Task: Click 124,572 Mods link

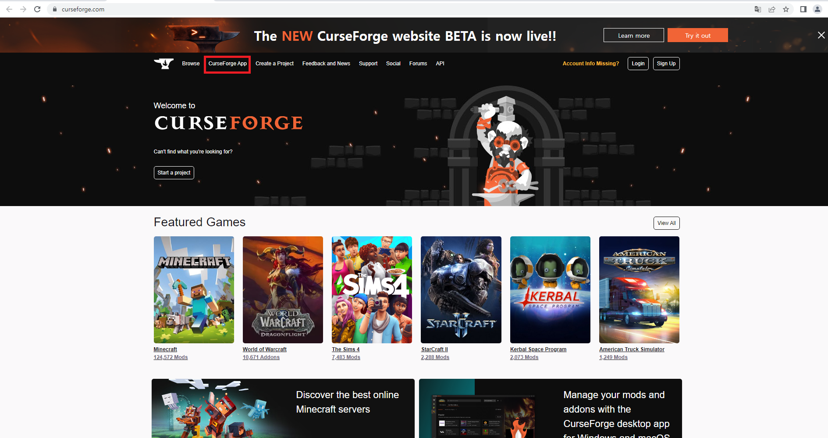Action: point(171,357)
